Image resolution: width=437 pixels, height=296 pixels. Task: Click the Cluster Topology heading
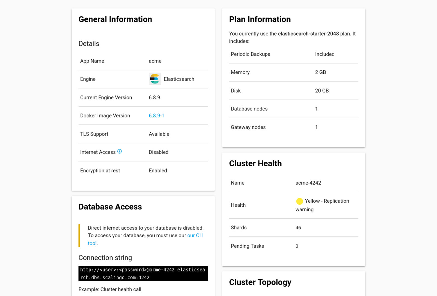tap(260, 282)
